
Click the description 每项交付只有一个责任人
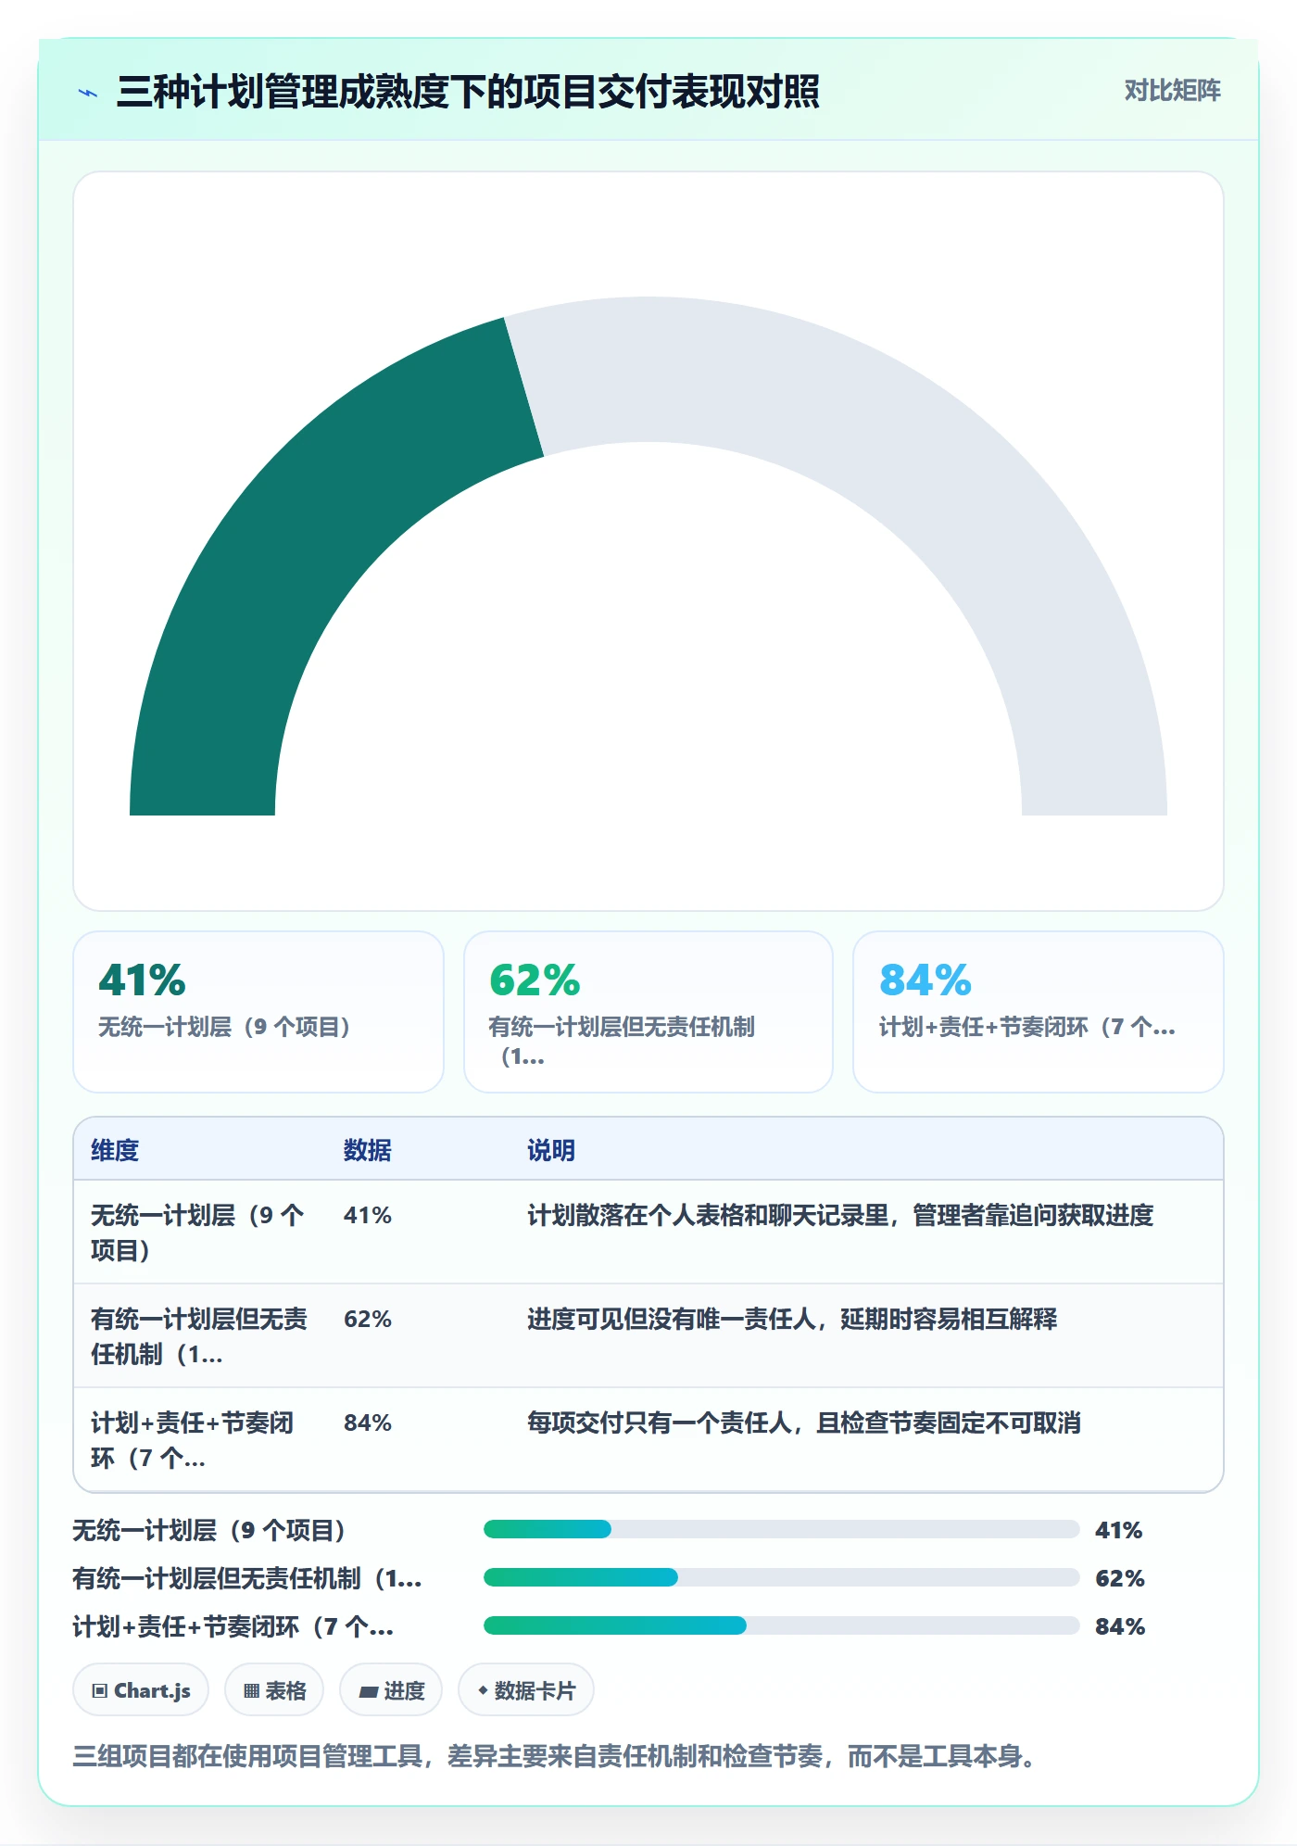coord(804,1422)
